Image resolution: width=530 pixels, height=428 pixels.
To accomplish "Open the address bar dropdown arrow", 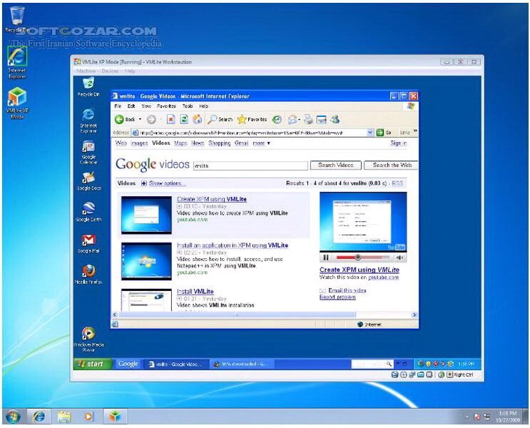I will click(370, 132).
